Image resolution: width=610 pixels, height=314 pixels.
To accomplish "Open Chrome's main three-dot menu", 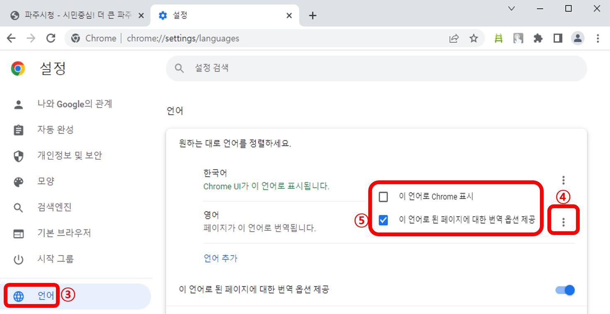I will 598,38.
